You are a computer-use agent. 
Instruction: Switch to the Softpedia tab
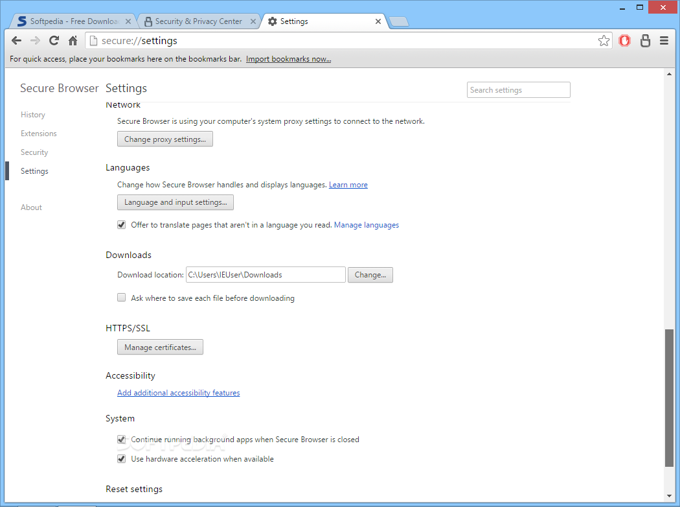tap(71, 21)
